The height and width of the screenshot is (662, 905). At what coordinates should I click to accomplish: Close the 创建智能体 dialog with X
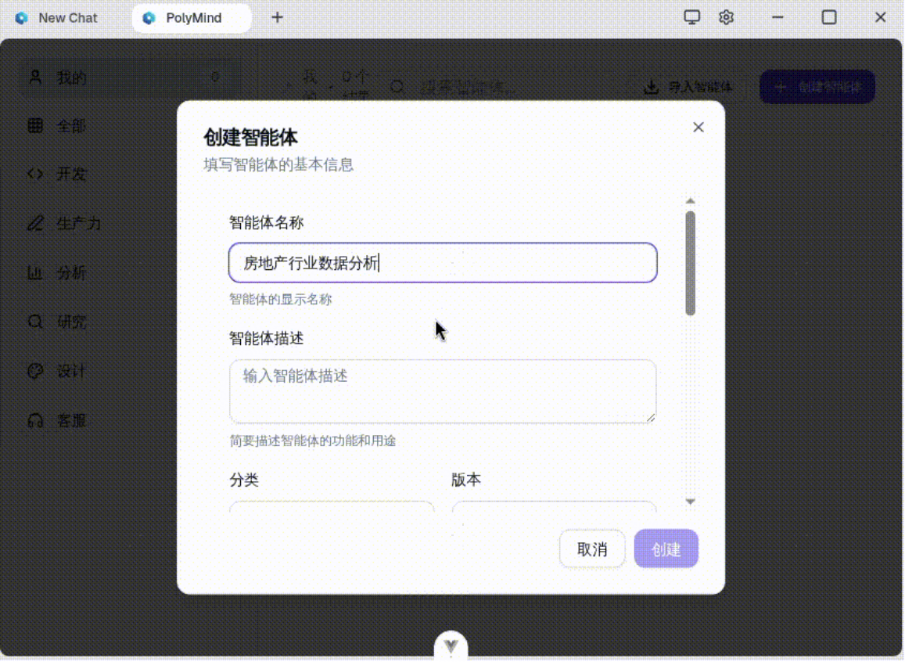pyautogui.click(x=699, y=128)
